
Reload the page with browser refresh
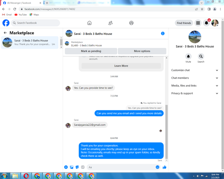point(15,9)
